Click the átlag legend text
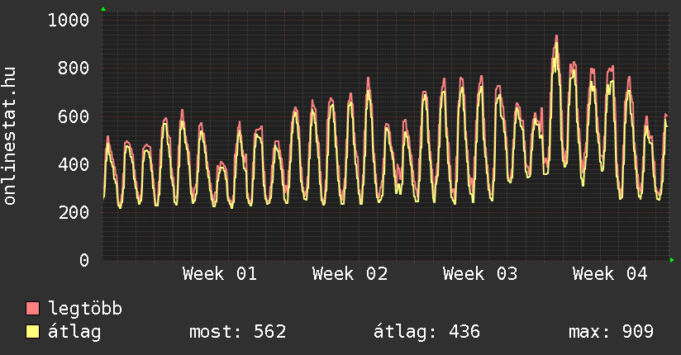 click(75, 332)
